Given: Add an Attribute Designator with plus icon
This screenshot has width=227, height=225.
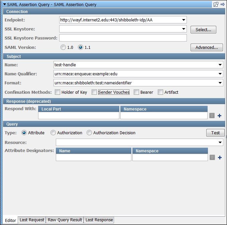Looking at the screenshot, I should pos(220,157).
